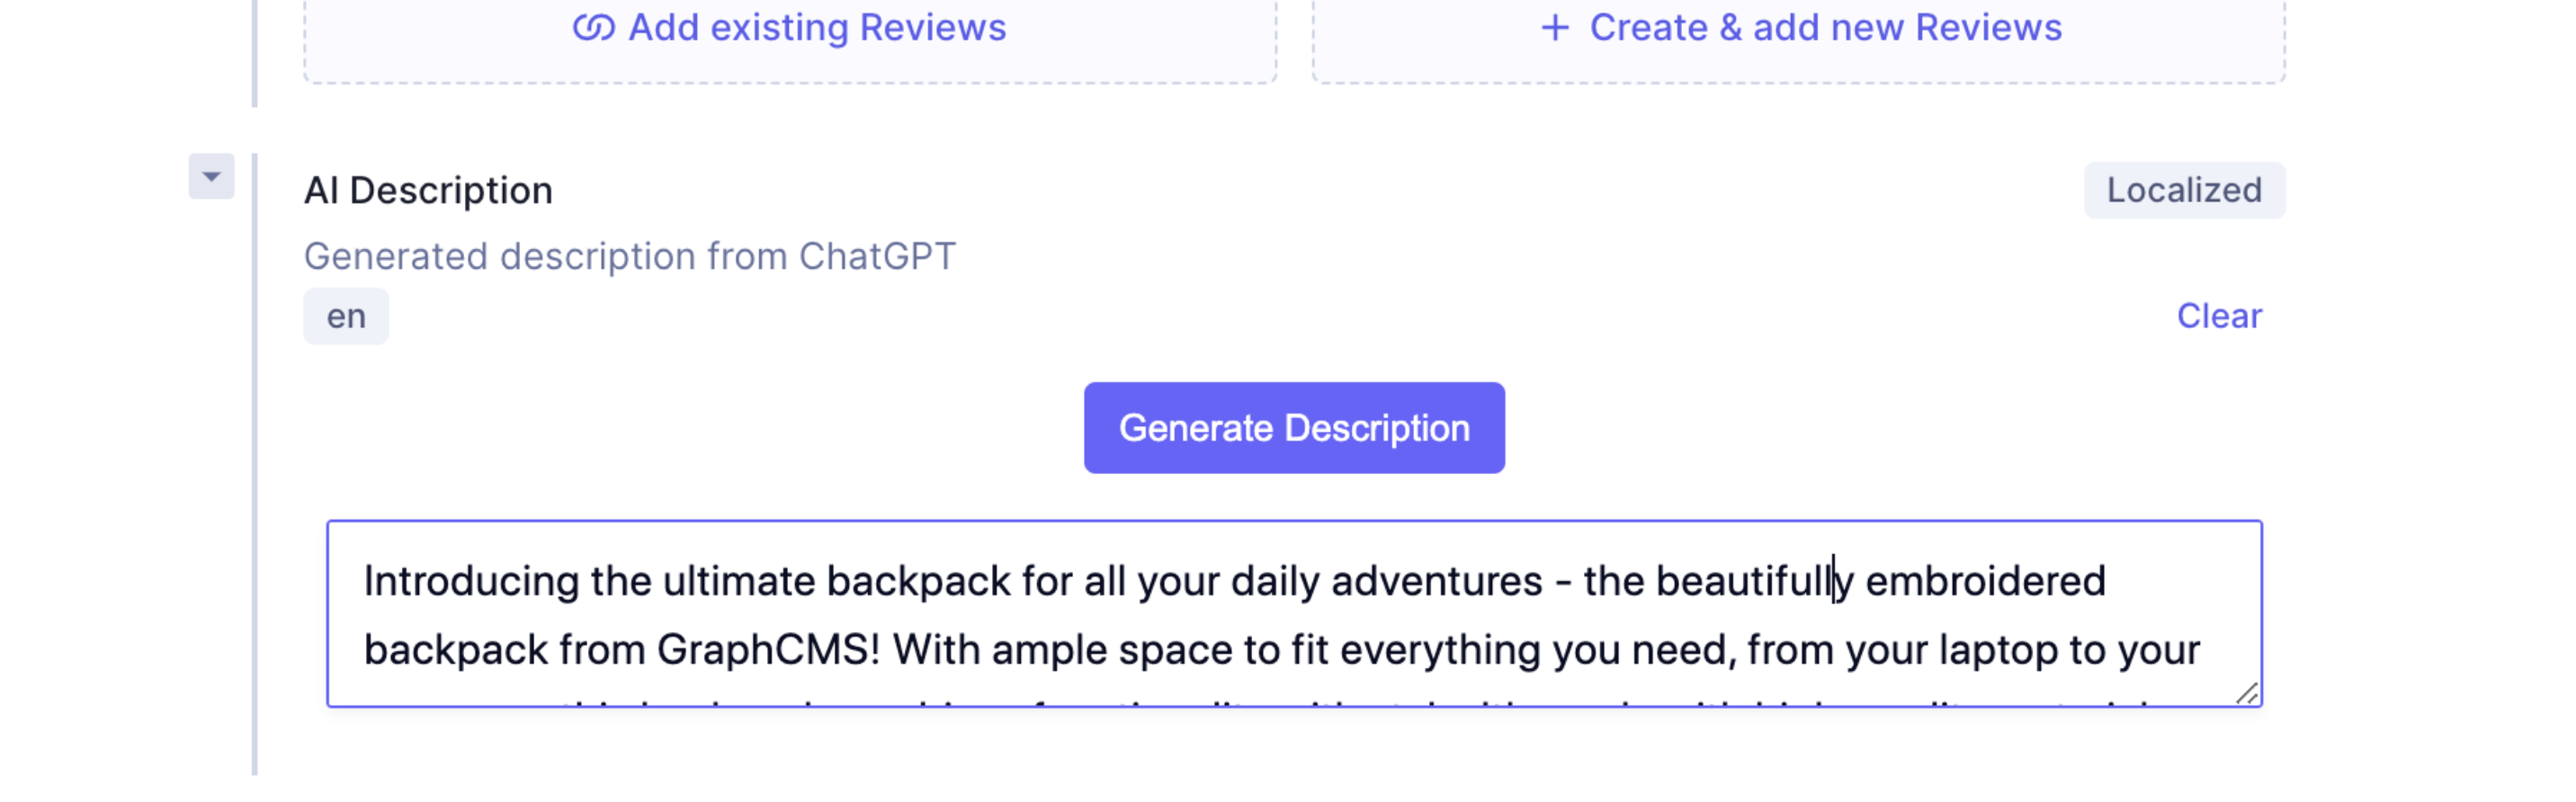Click the Clear link above the textarea

(x=2219, y=315)
